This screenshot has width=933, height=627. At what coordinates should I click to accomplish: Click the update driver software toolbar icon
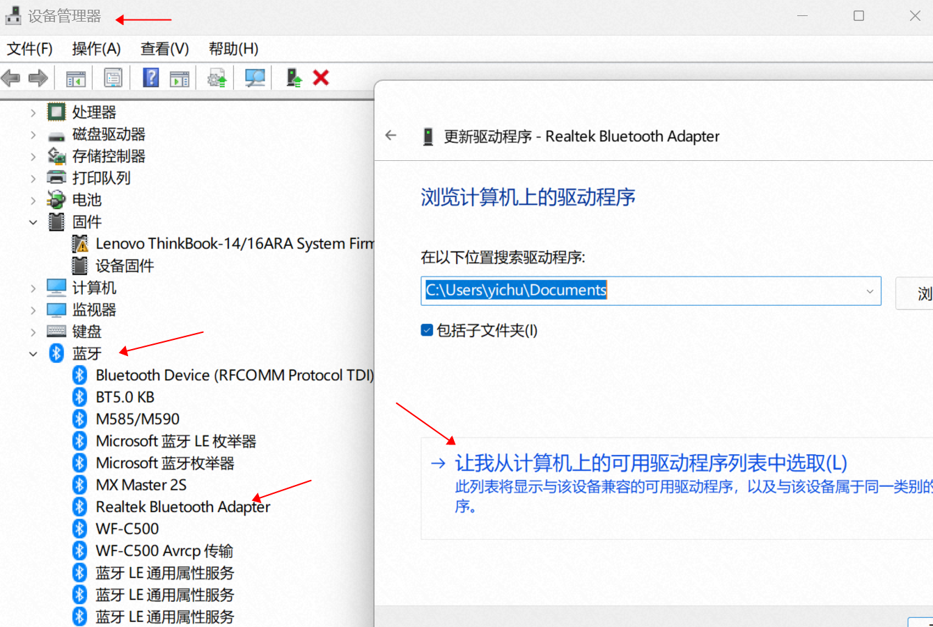217,78
